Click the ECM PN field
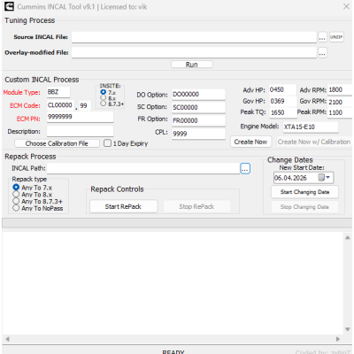Screen dimensions: 354x354 (80, 117)
